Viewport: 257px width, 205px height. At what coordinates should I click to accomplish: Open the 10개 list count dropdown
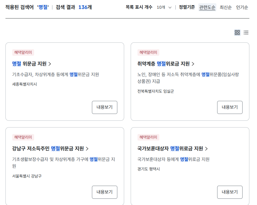[164, 7]
